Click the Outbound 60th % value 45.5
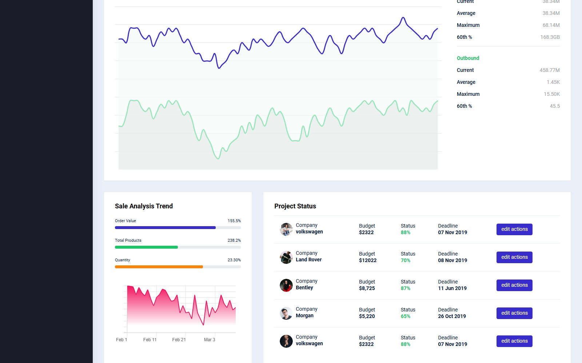Image resolution: width=582 pixels, height=363 pixels. [x=555, y=106]
